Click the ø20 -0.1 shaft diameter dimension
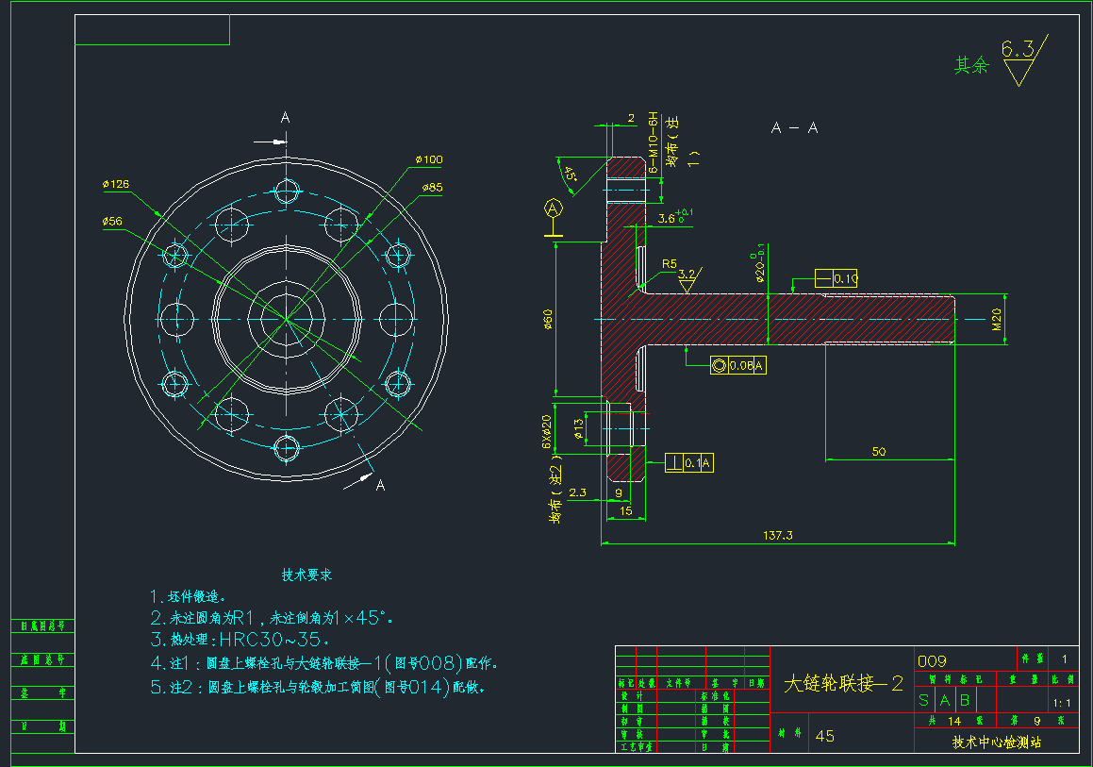Screen dimensions: 1093x767 click(x=758, y=263)
